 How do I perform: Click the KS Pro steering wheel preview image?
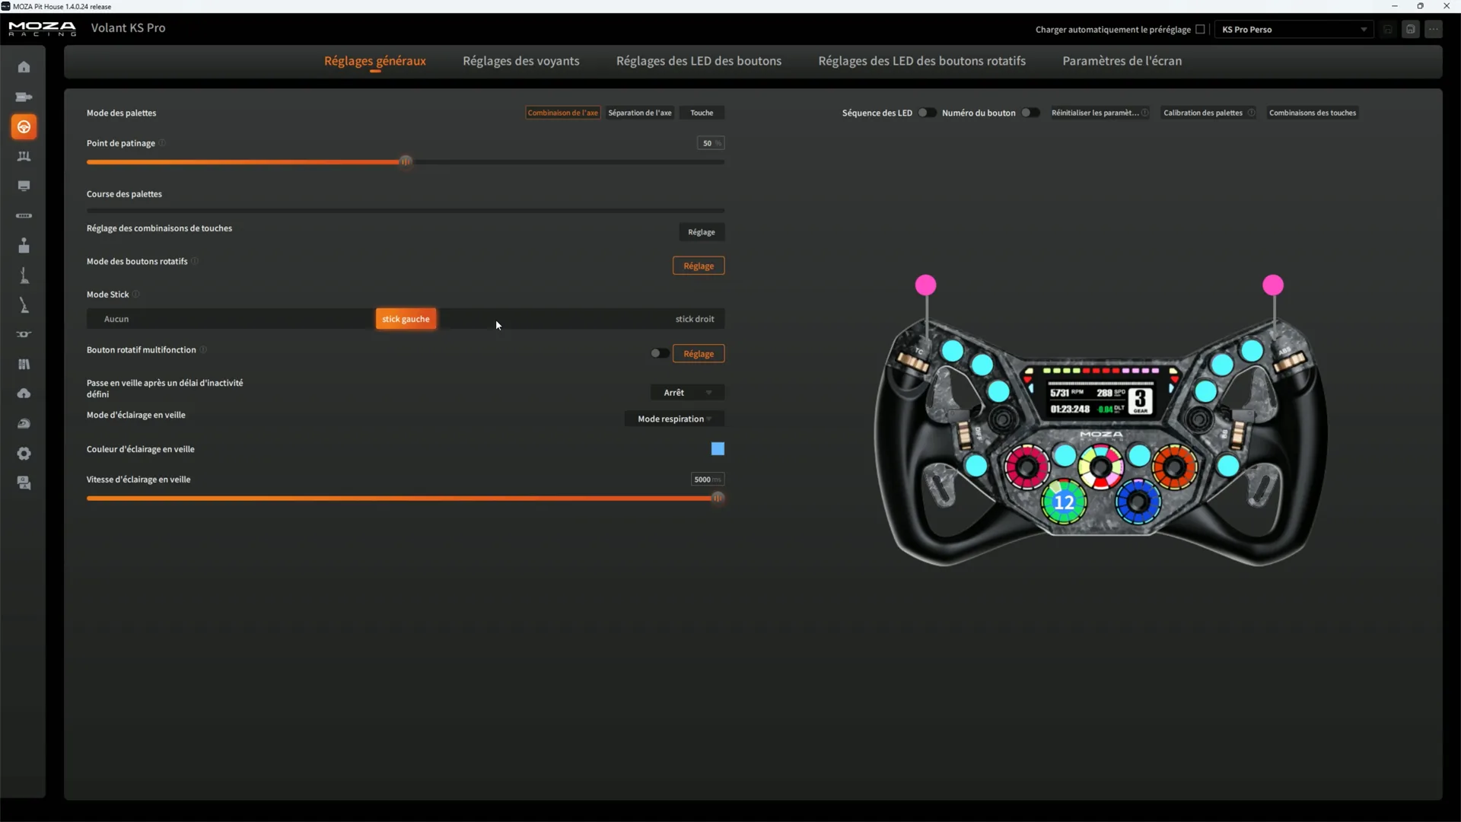(x=1101, y=422)
